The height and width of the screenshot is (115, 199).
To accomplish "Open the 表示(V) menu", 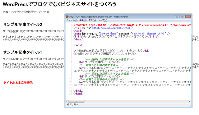I will tap(92, 20).
